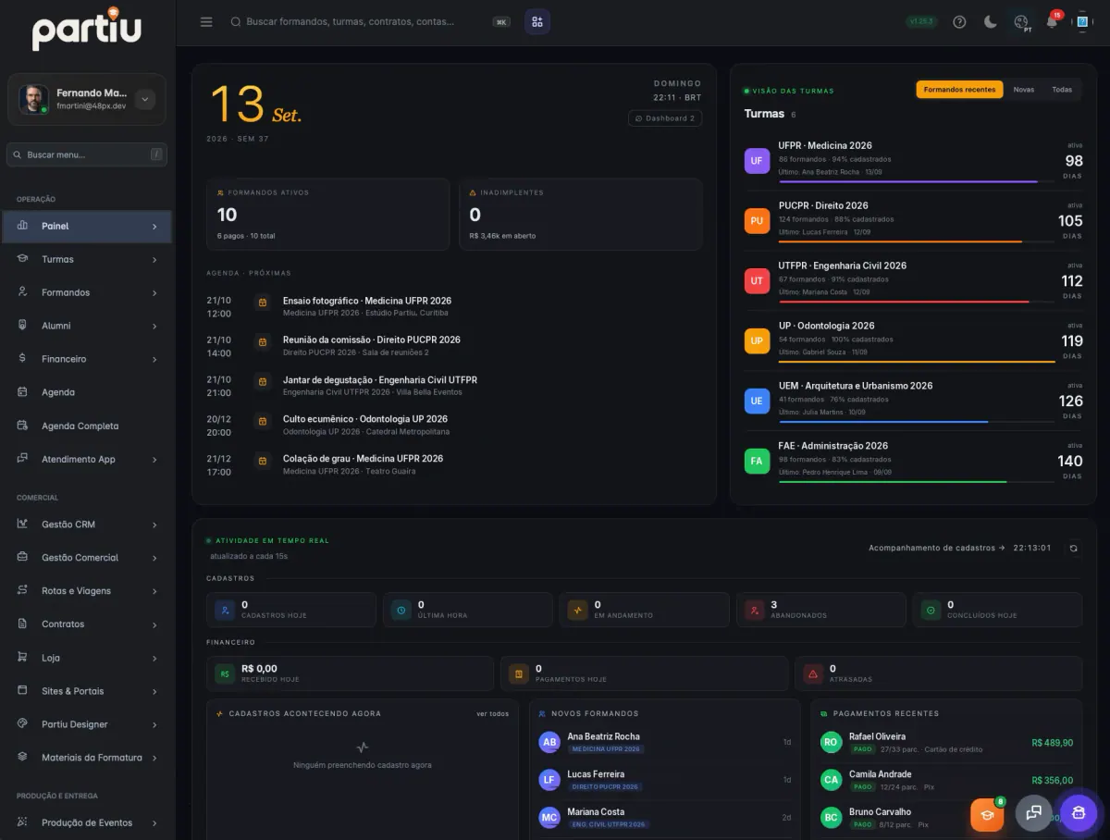Click the hamburger menu icon in top bar
Screen dimensions: 1110x840
206,21
